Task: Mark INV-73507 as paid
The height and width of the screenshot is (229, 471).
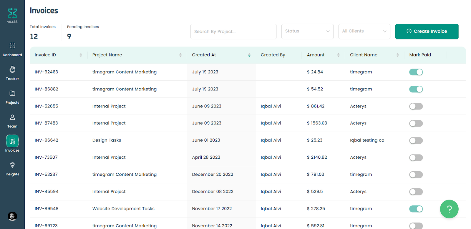Action: [416, 157]
